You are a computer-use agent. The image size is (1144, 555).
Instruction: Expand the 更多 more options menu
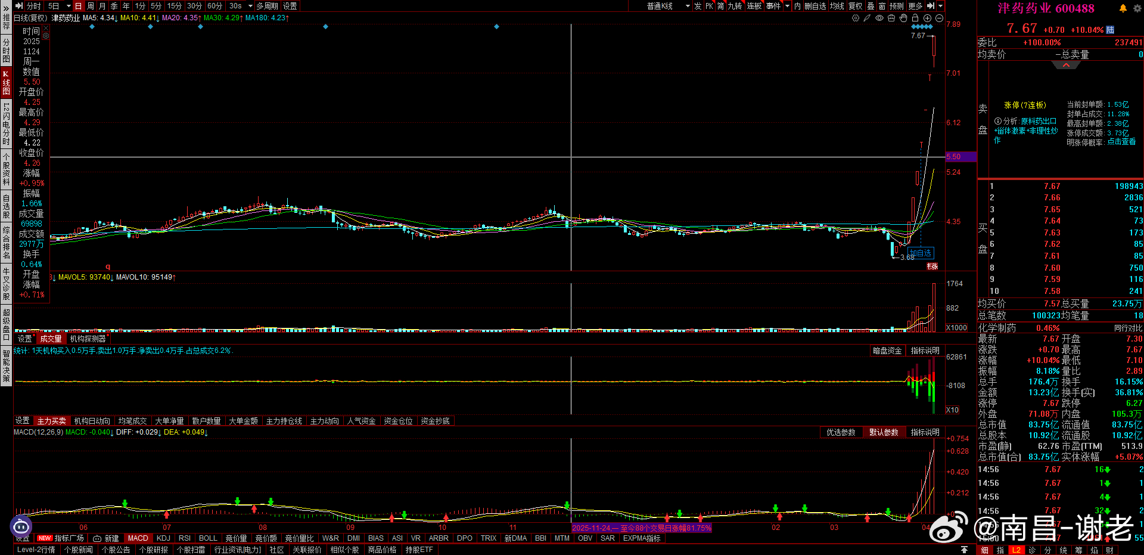(x=916, y=6)
